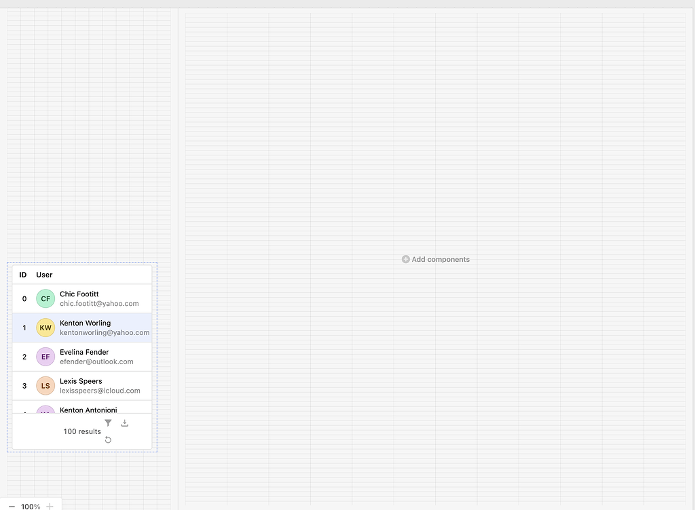The height and width of the screenshot is (510, 695).
Task: Click the Add components plus icon
Action: [405, 259]
